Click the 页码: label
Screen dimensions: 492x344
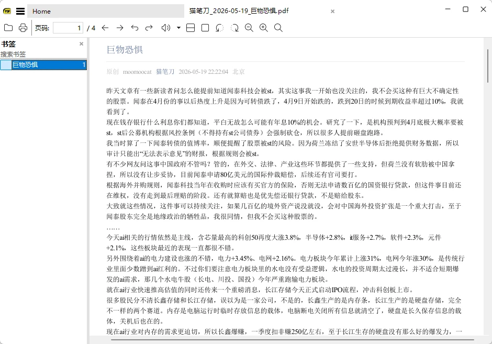pyautogui.click(x=42, y=28)
